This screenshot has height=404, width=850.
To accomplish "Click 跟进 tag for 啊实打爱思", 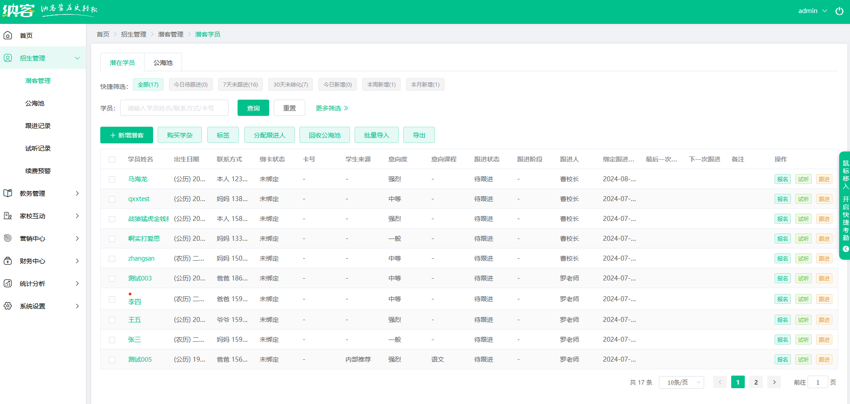I will click(824, 239).
